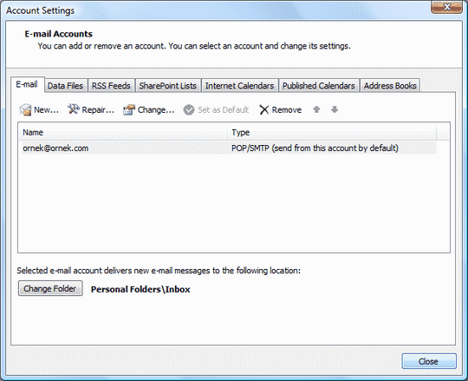Switch to the E-mail tab

click(x=28, y=84)
